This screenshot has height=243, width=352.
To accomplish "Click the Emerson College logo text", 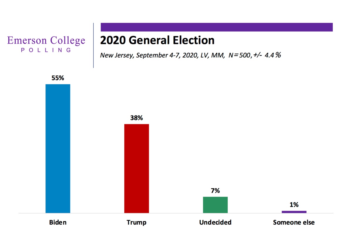I will tap(46, 41).
